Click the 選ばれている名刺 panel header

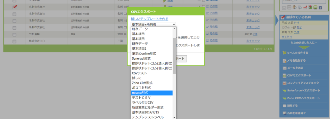[304, 17]
